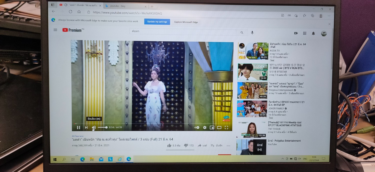Show hidden system tray icons
The image size is (375, 172).
(282, 159)
